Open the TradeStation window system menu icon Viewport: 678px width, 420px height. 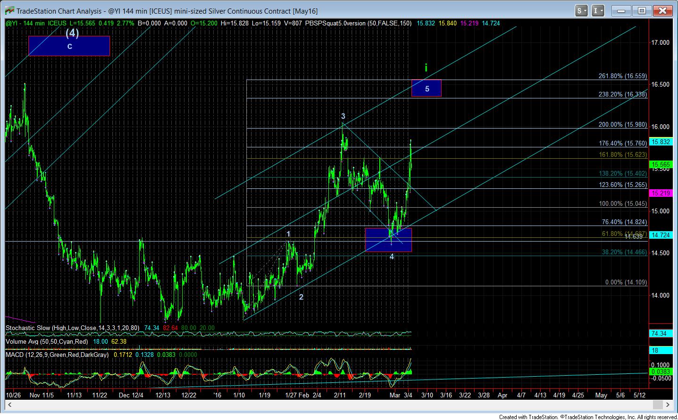(8, 10)
